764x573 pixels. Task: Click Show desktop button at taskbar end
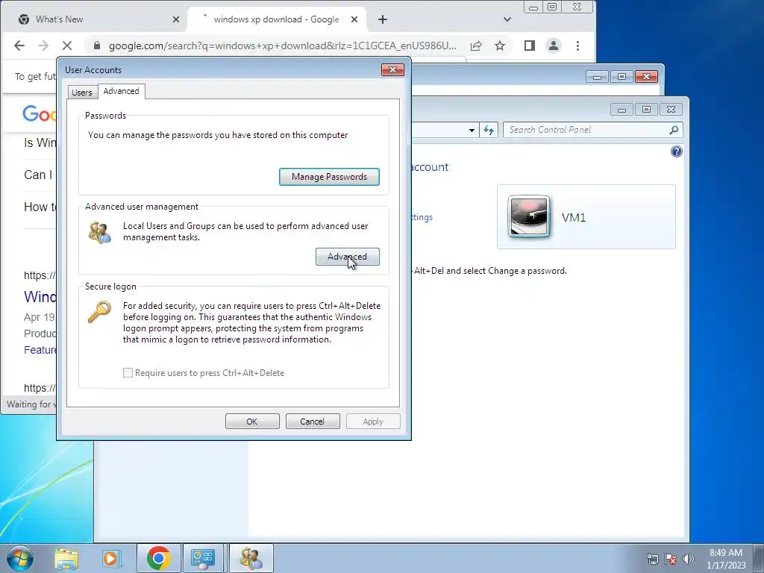(x=759, y=558)
